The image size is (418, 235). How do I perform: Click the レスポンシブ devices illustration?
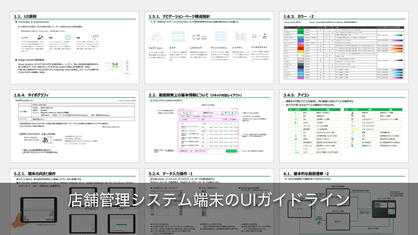[200, 37]
